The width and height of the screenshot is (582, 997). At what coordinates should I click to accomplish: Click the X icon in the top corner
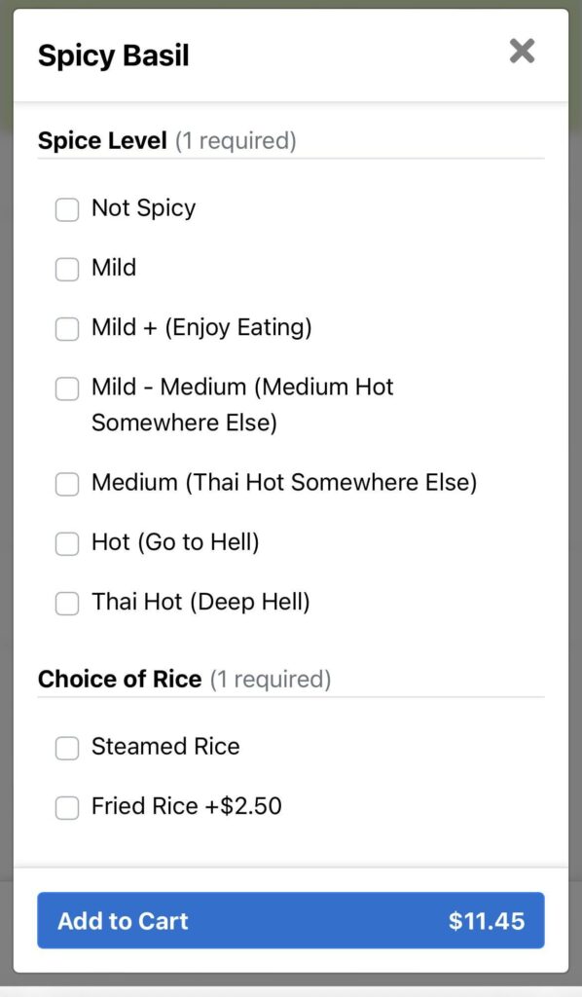(523, 52)
